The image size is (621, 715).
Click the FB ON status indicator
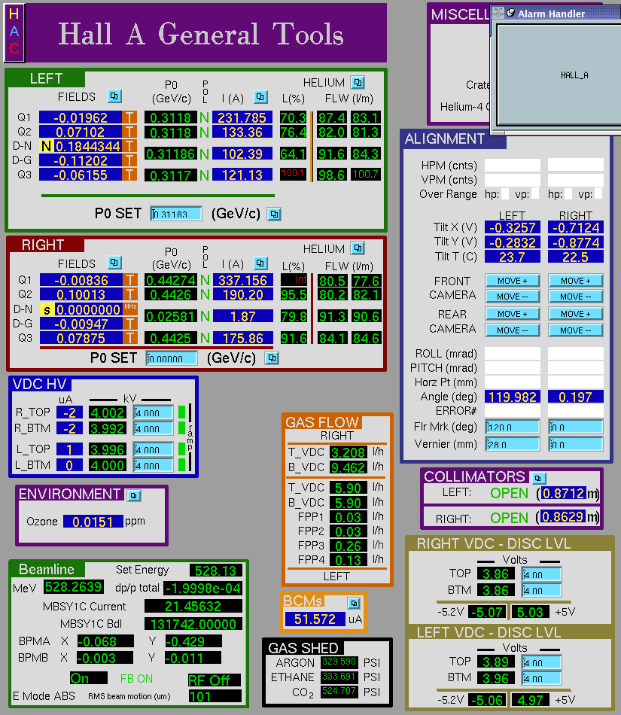point(136,679)
